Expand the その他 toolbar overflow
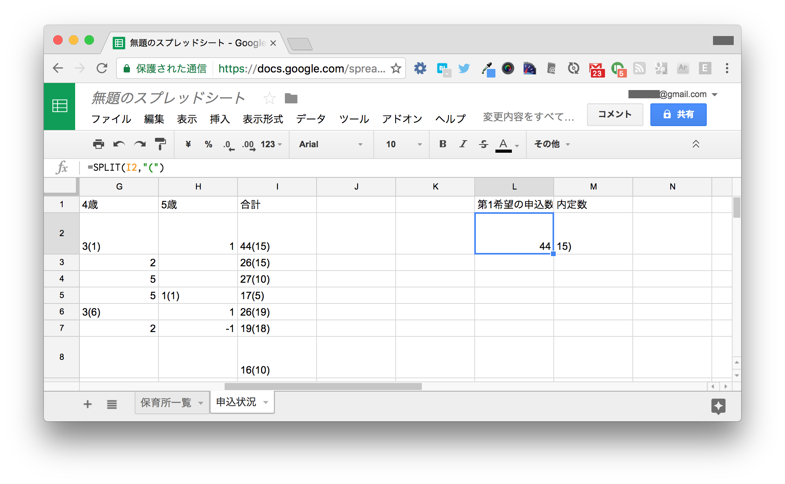The height and width of the screenshot is (484, 785). pyautogui.click(x=552, y=144)
